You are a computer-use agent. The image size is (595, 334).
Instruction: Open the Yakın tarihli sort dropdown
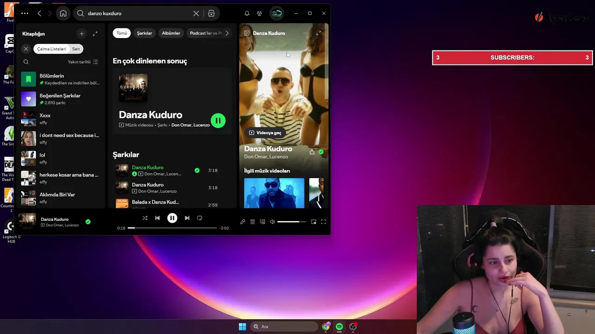[x=83, y=62]
